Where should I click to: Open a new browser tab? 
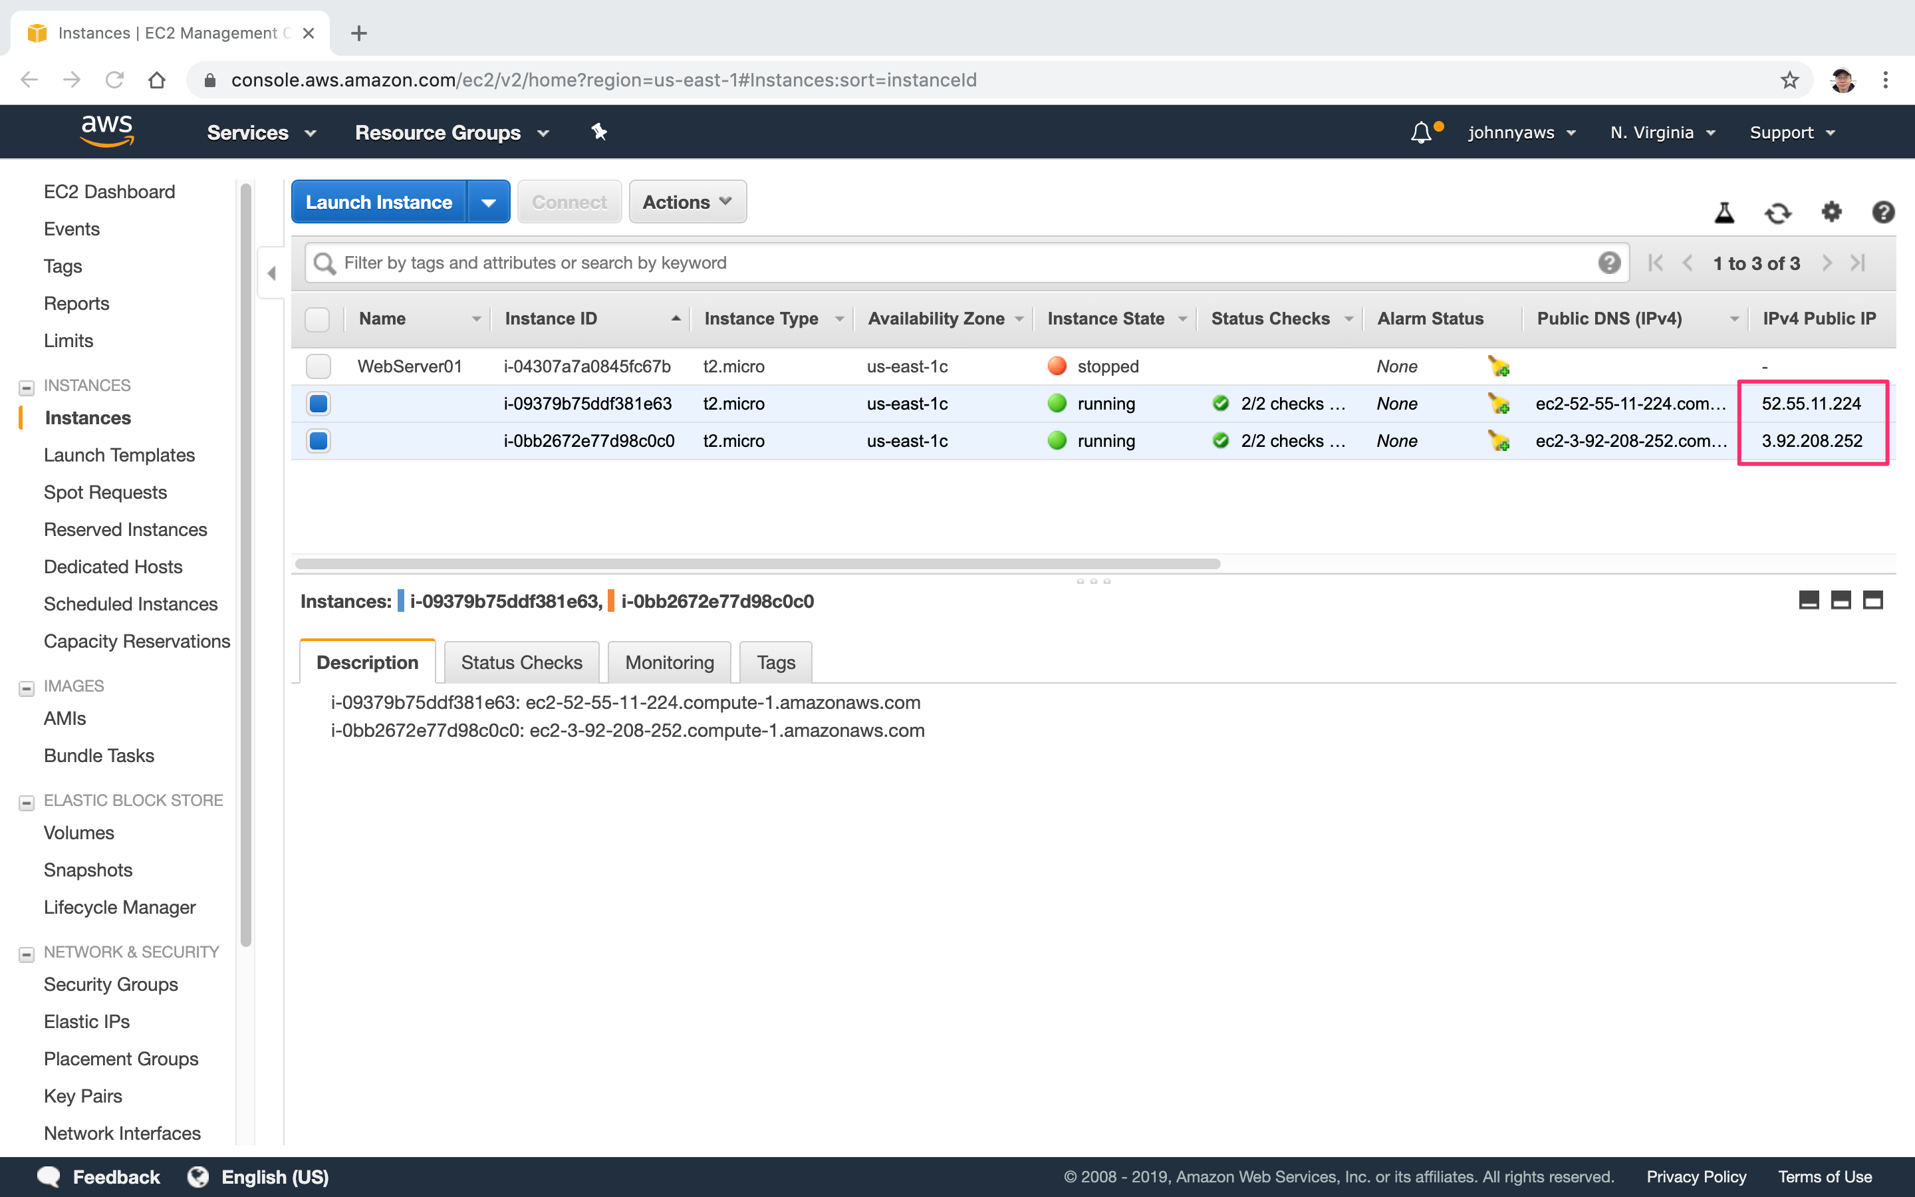(358, 33)
